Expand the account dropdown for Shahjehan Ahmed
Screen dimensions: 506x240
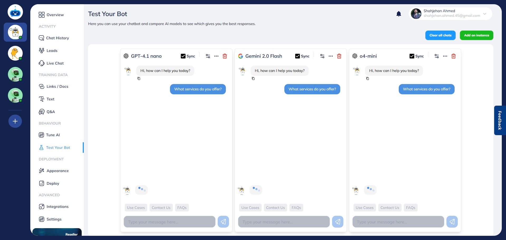coord(485,14)
